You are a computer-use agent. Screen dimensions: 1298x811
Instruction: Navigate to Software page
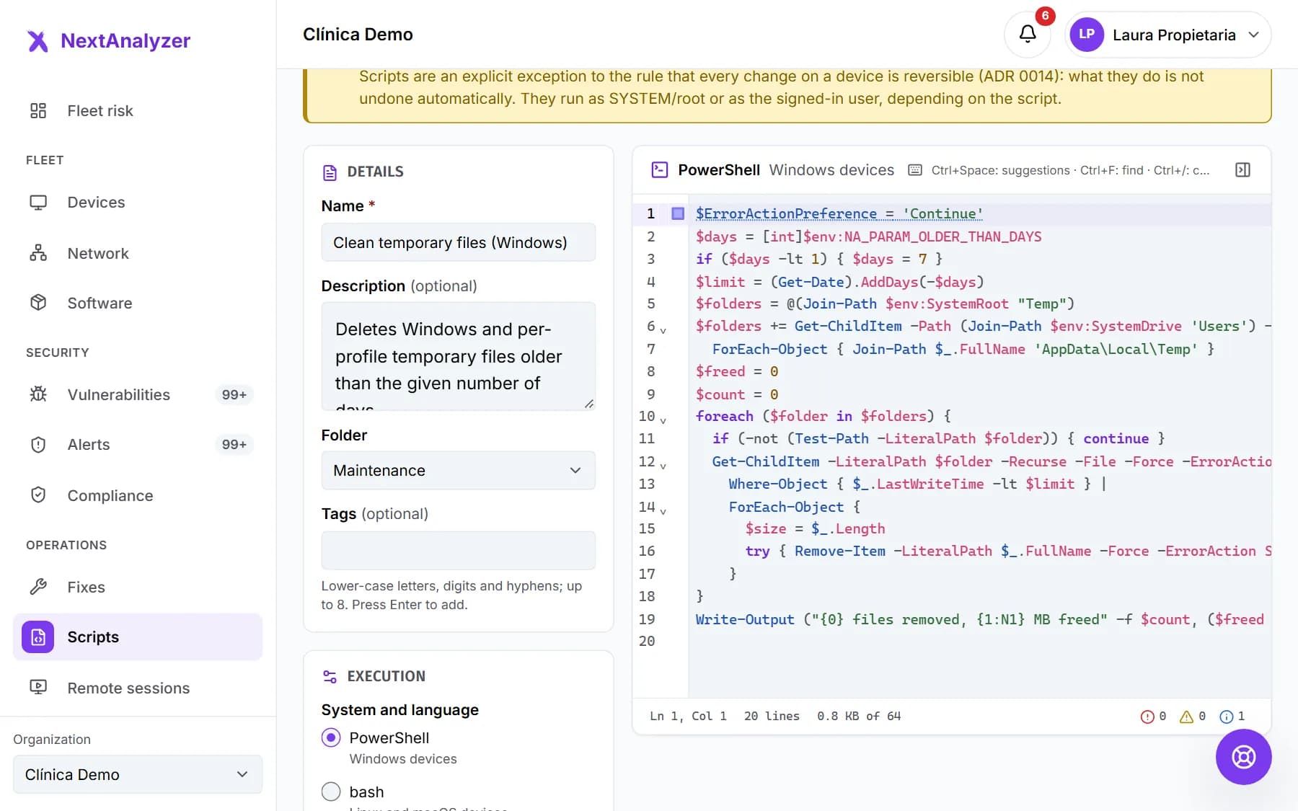point(138,303)
